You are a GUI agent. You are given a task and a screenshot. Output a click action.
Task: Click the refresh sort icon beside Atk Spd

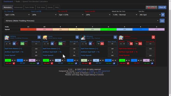[163, 15]
